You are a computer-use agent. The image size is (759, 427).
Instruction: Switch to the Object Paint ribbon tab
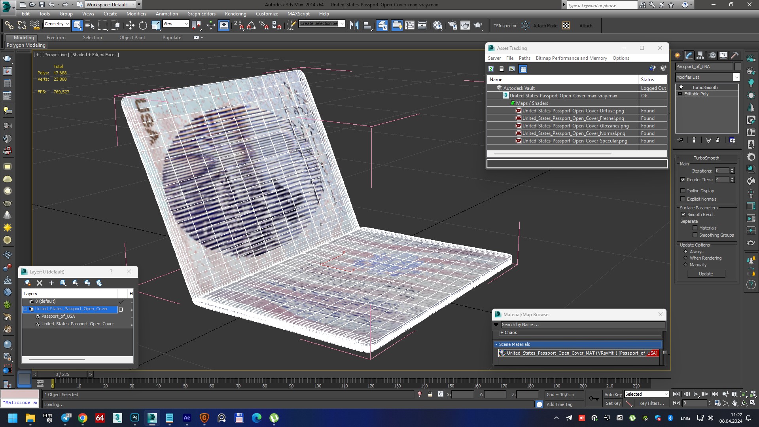click(x=132, y=38)
